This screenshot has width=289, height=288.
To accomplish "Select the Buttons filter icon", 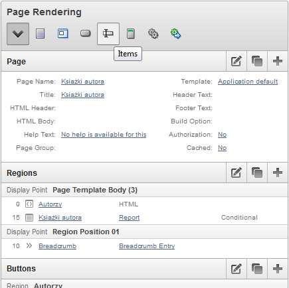I will [86, 34].
